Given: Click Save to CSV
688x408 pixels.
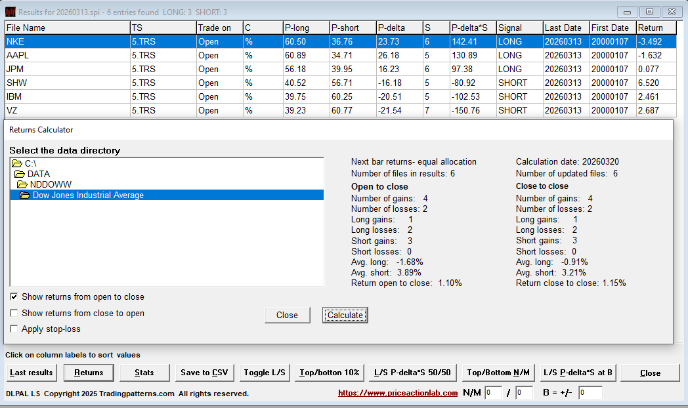Looking at the screenshot, I should [204, 373].
